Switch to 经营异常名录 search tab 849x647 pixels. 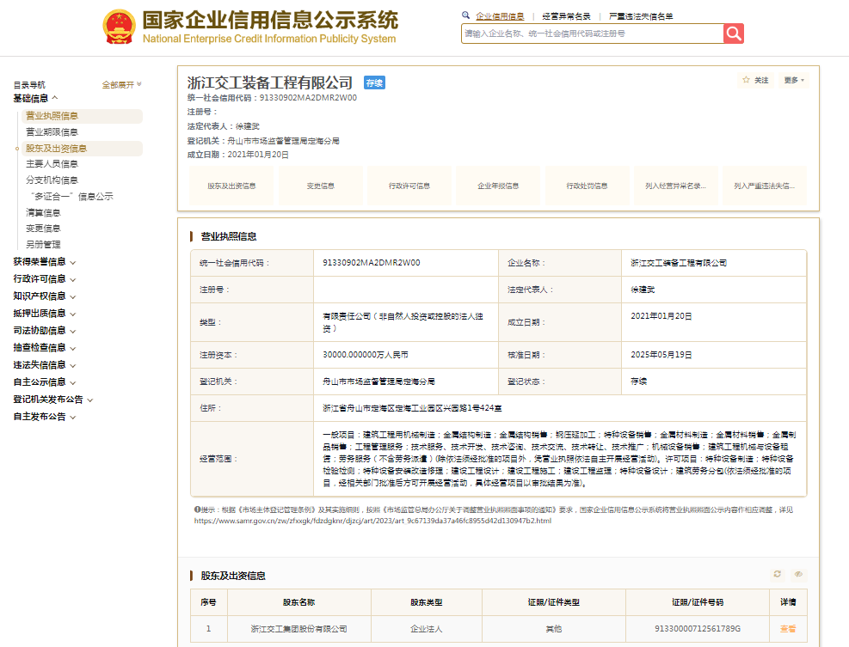(566, 16)
